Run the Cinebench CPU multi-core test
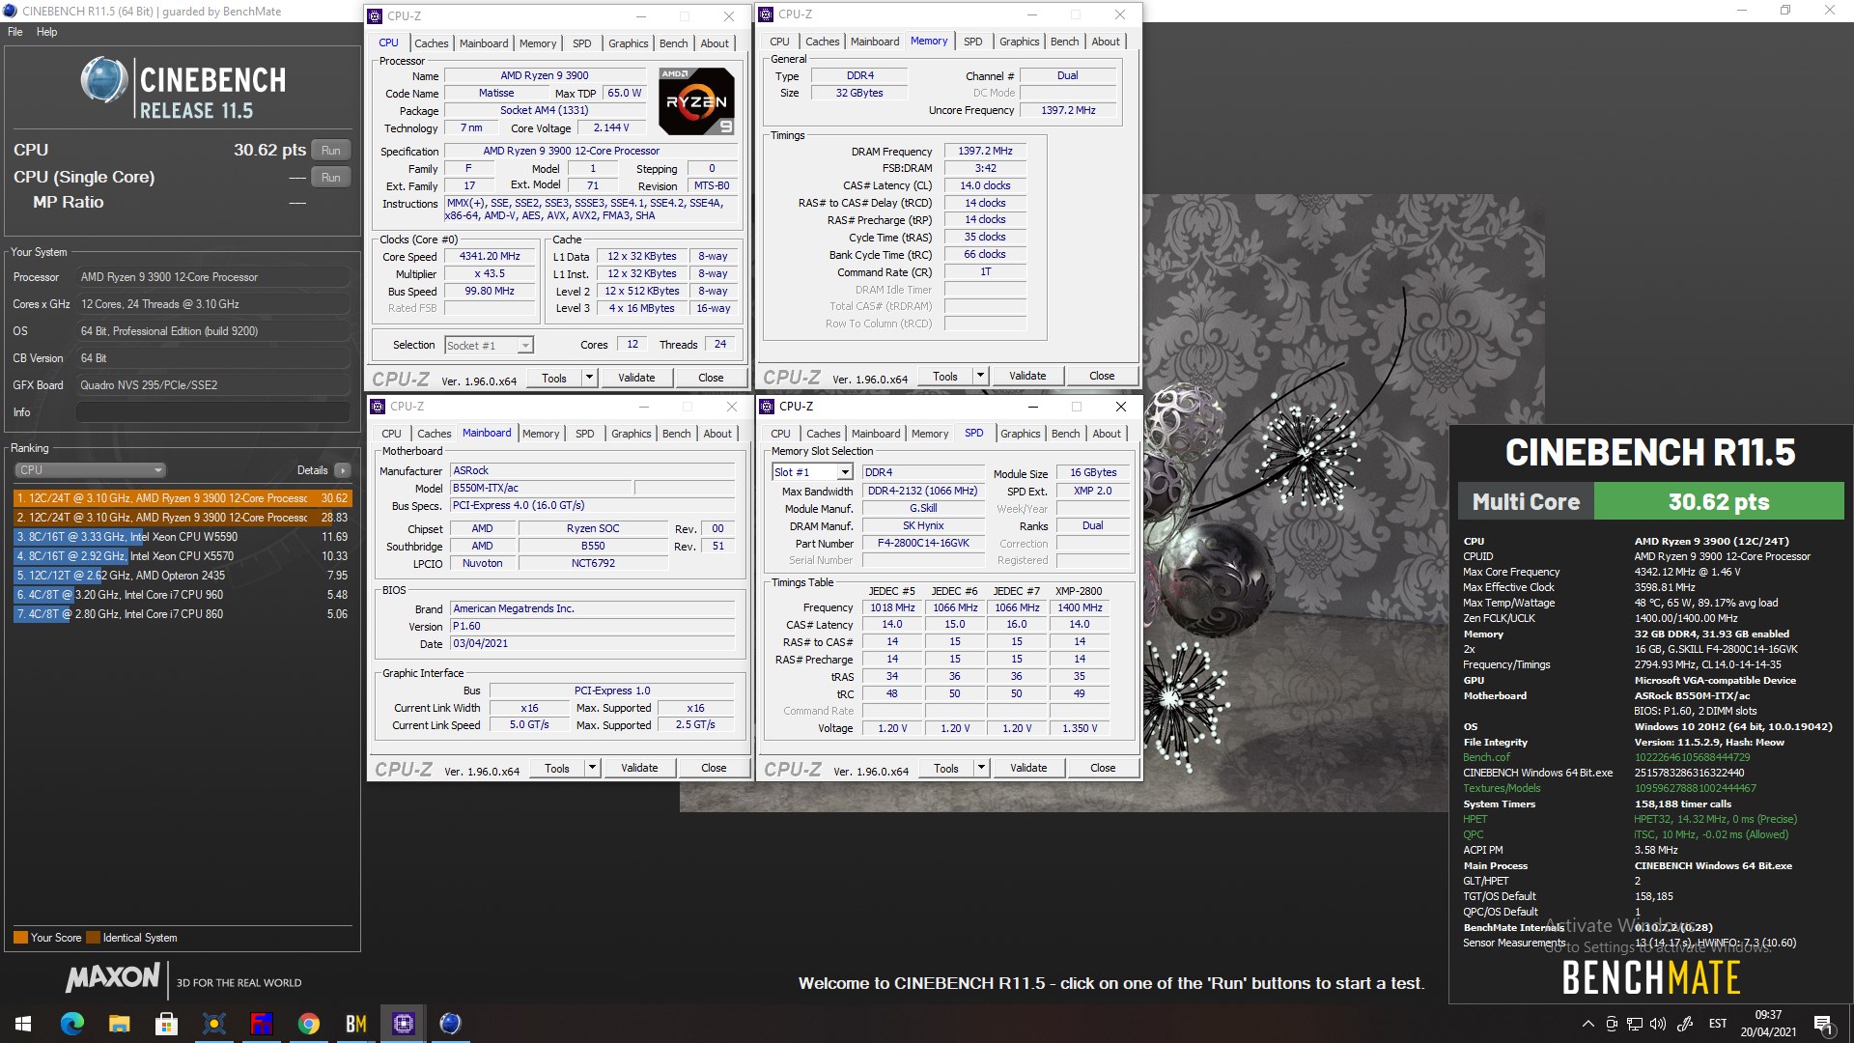This screenshot has width=1854, height=1043. tap(330, 151)
